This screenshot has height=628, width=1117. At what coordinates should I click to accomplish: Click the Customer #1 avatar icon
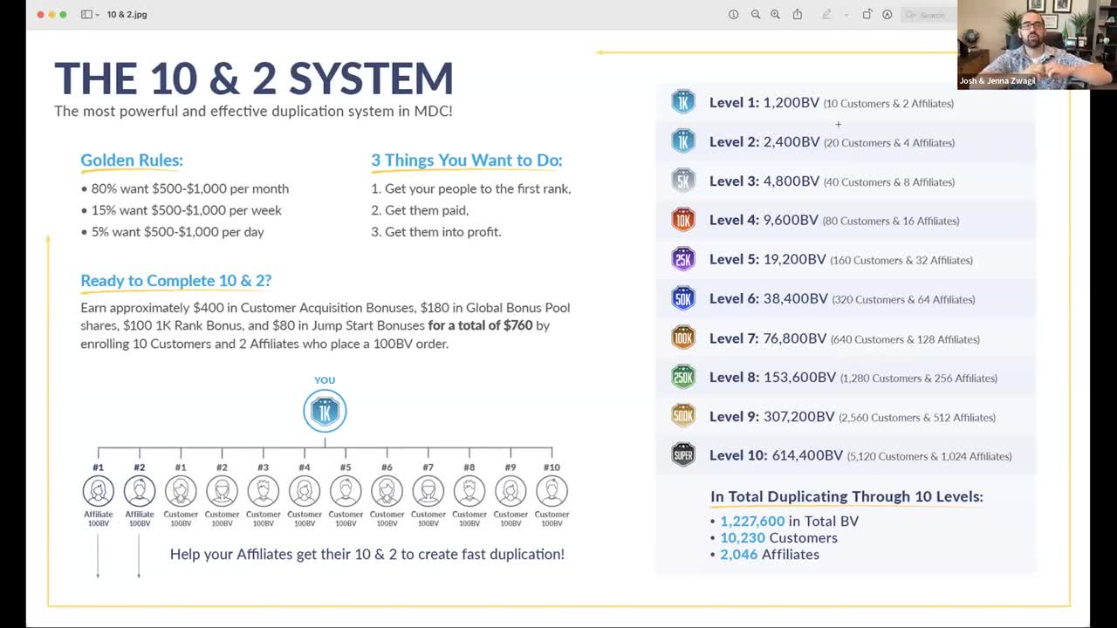(x=181, y=491)
